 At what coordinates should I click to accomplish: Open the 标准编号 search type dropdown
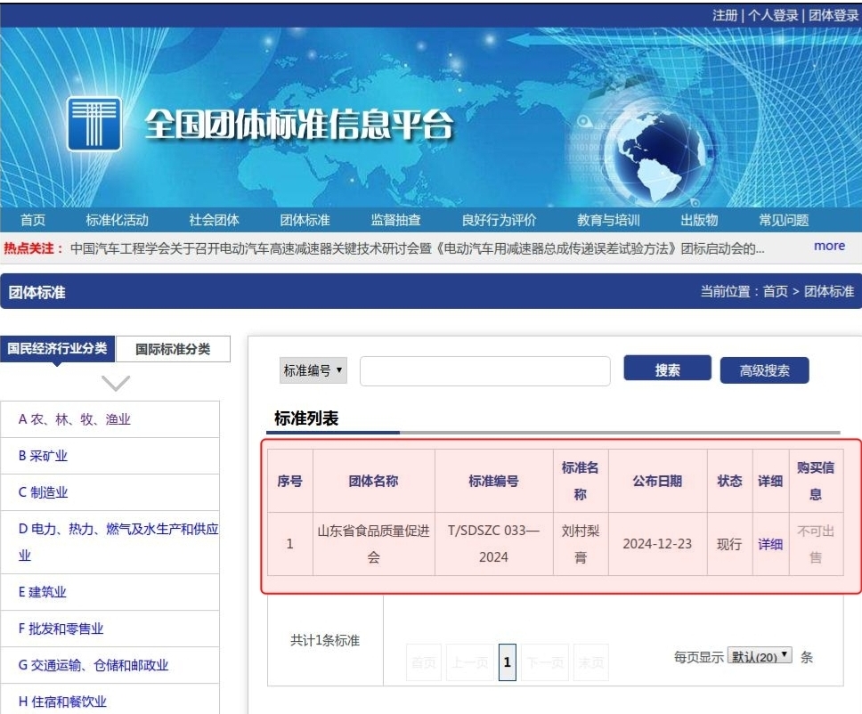[313, 370]
